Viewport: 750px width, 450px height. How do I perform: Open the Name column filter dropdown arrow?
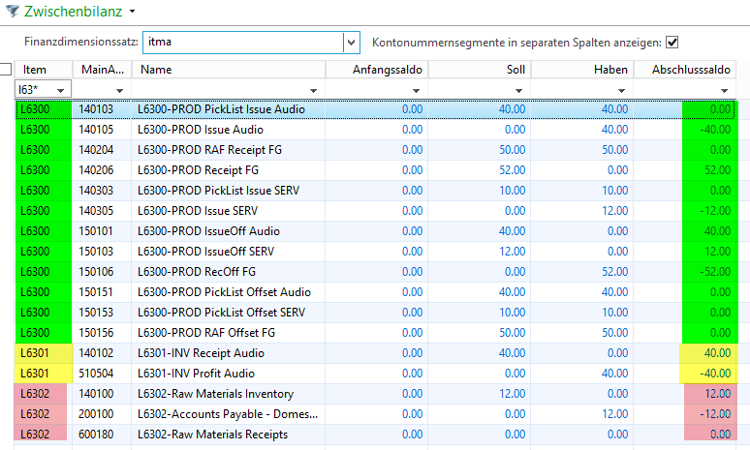click(314, 90)
